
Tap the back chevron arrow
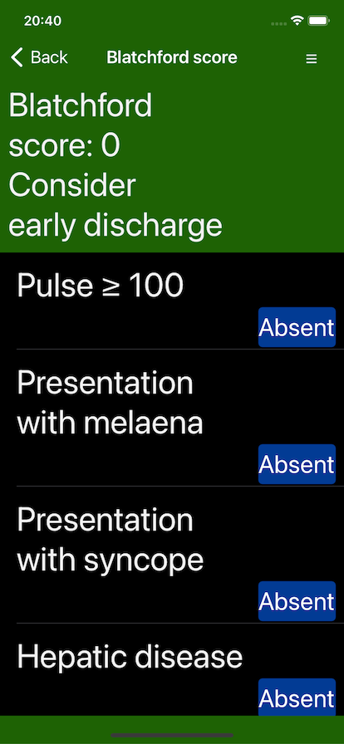point(17,57)
